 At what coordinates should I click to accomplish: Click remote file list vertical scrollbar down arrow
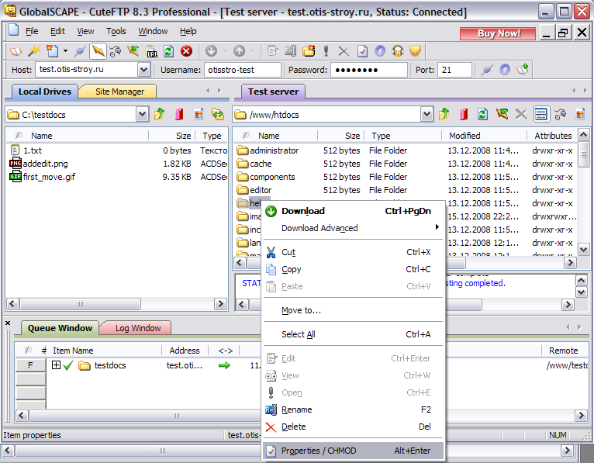pyautogui.click(x=583, y=249)
